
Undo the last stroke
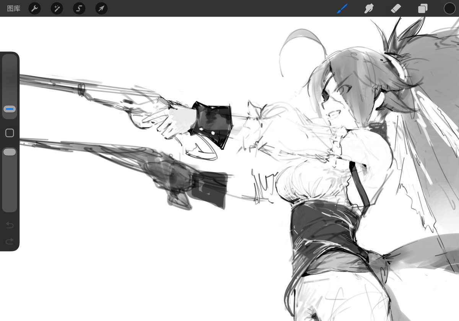[x=10, y=225]
